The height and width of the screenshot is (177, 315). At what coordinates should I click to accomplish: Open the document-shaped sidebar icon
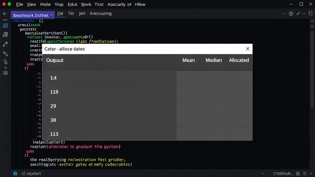click(x=6, y=62)
